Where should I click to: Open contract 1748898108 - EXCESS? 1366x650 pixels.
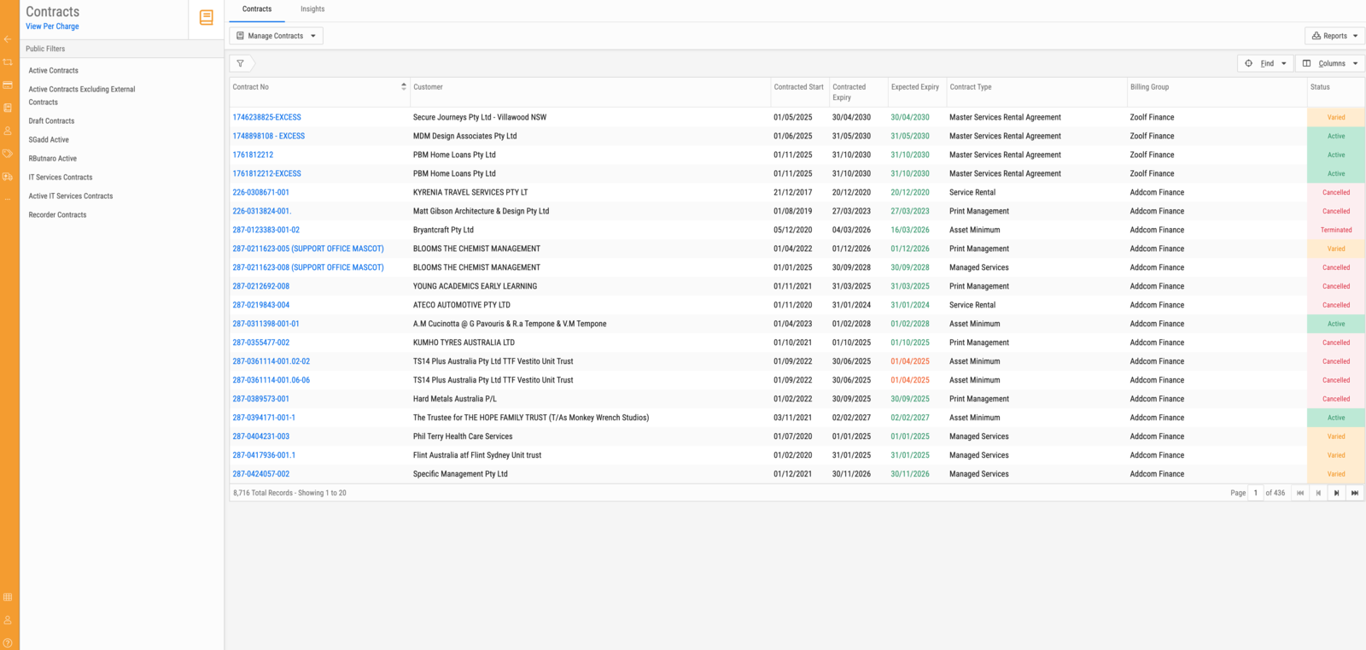(269, 136)
